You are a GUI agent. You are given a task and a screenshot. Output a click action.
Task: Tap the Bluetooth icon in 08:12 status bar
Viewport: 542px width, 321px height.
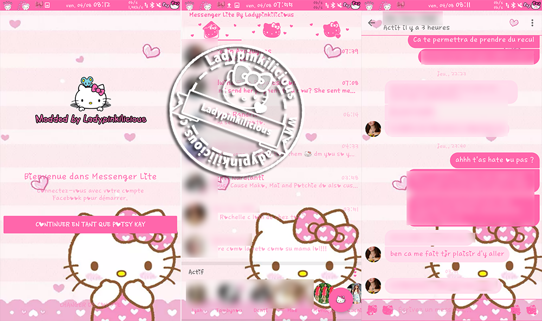click(x=152, y=5)
